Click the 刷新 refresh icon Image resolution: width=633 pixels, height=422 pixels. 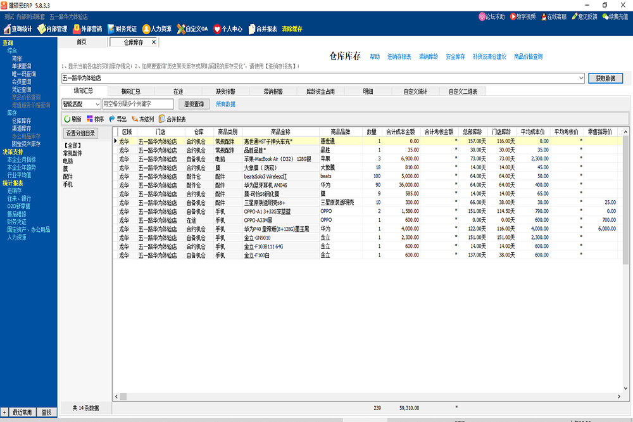click(x=66, y=118)
